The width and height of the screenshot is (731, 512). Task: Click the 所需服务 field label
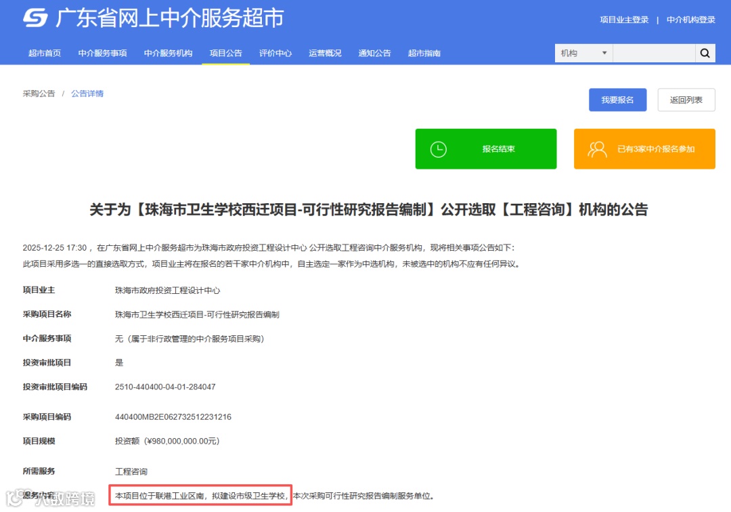point(39,471)
